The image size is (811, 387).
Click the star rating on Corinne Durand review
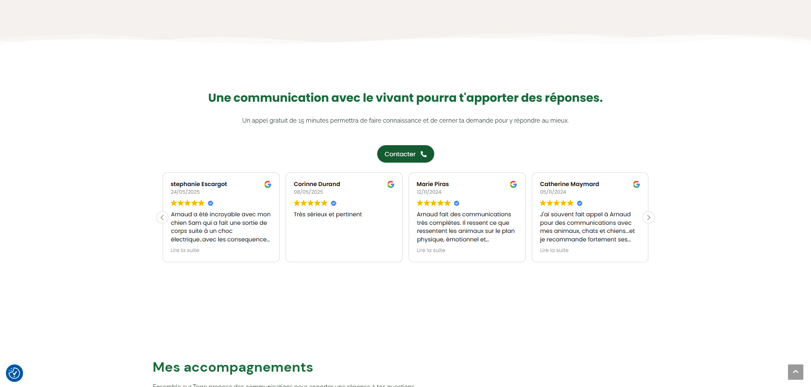[x=310, y=203]
